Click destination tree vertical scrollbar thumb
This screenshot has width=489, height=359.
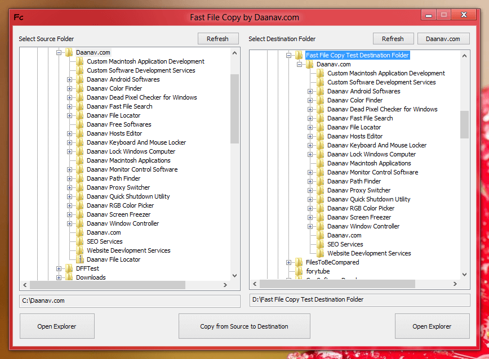click(x=464, y=124)
